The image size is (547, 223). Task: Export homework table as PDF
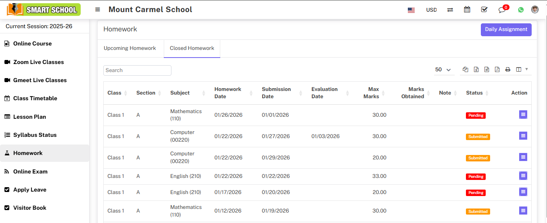coord(497,70)
